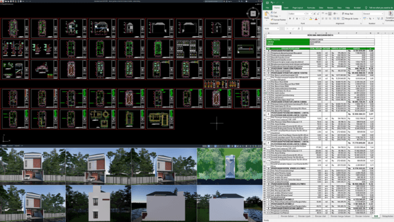
Task: Expand the Borders style arrow
Action: 307,18
